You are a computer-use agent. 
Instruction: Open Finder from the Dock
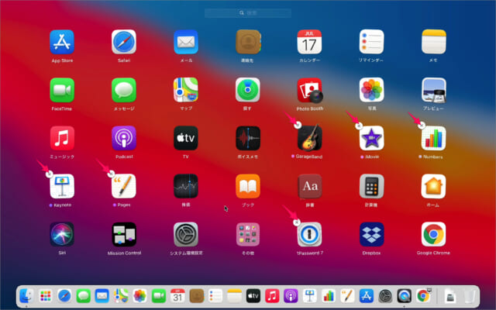pos(26,296)
